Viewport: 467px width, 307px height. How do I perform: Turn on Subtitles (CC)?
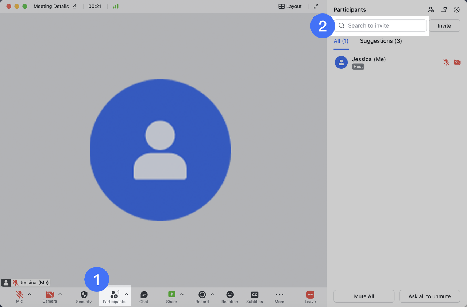(255, 296)
